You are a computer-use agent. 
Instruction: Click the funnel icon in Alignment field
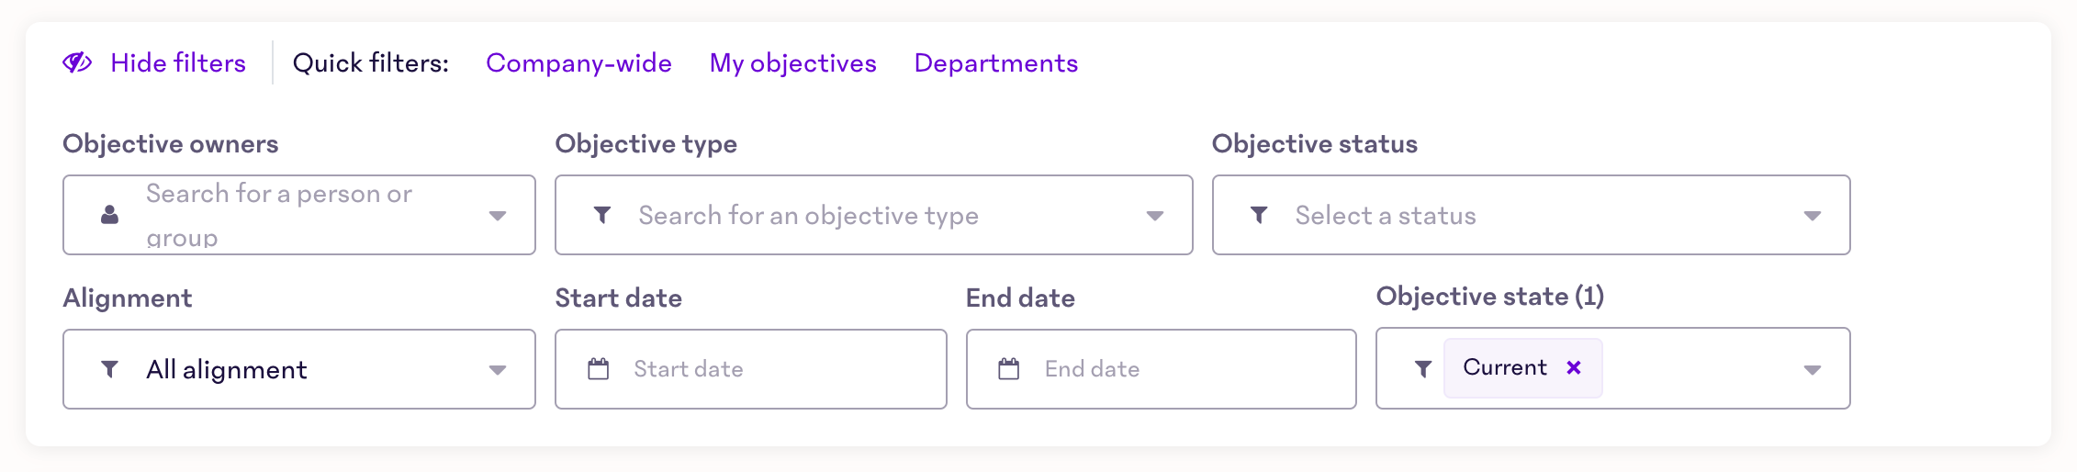coord(109,369)
